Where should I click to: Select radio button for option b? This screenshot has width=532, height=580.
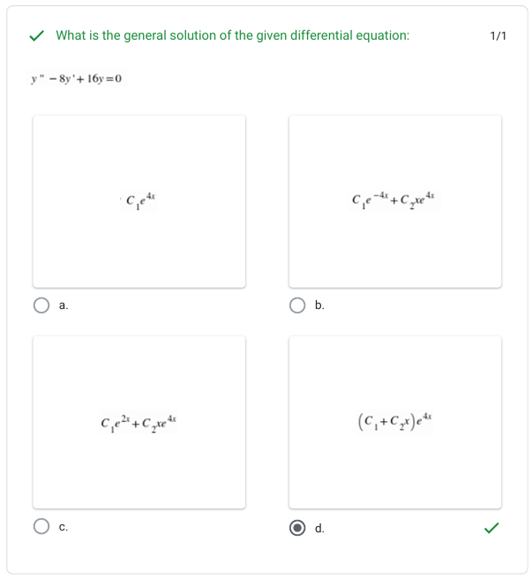[x=297, y=306]
